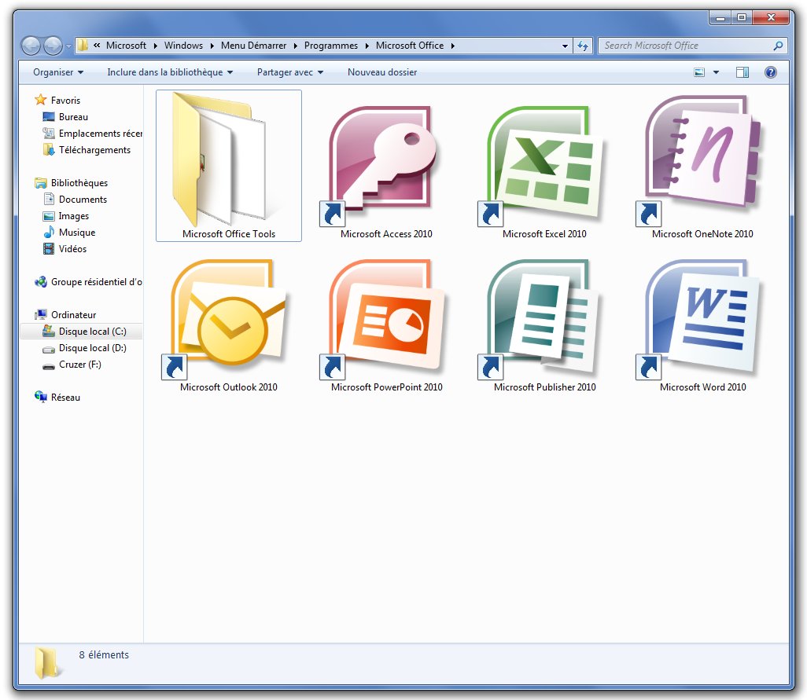Click the Vidéos film icon
Viewport: 807px width, 700px height.
click(x=49, y=249)
